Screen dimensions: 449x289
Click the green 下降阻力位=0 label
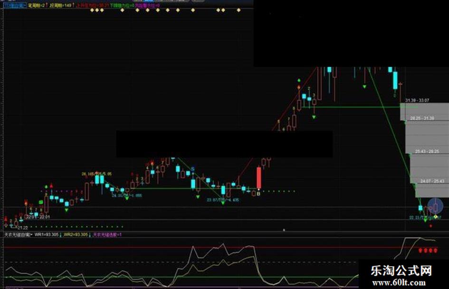[x=122, y=5]
